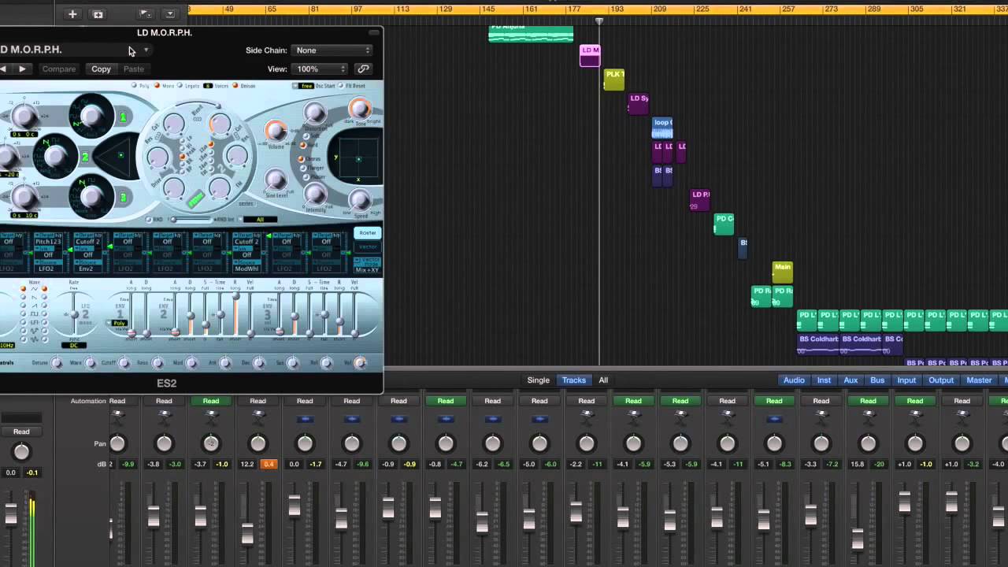Click the oscillator mix triangle pad
1008x567 pixels.
(115, 155)
